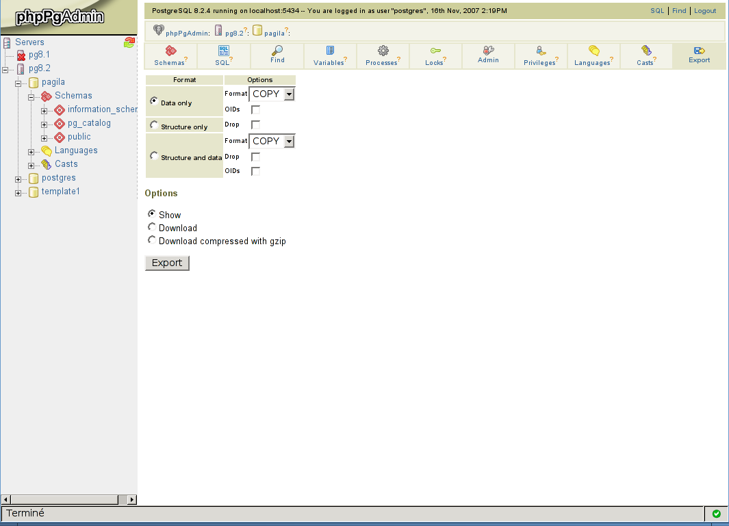729x526 pixels.
Task: Click the refresh icon beside Servers
Action: (129, 42)
